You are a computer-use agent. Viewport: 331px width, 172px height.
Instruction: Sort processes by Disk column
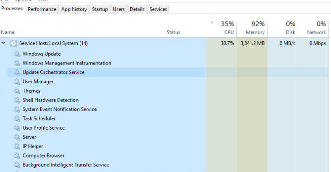click(283, 28)
